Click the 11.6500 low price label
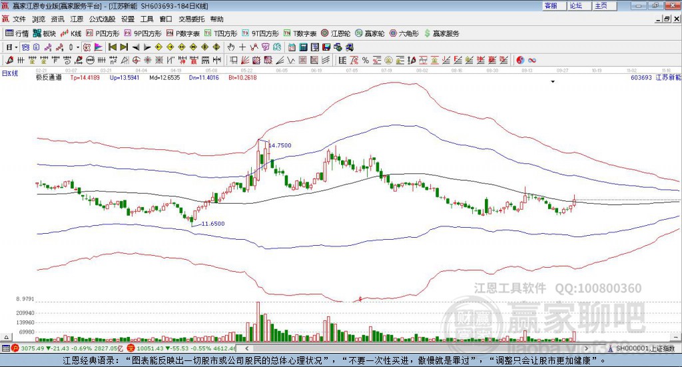This screenshot has width=682, height=367. coord(212,224)
